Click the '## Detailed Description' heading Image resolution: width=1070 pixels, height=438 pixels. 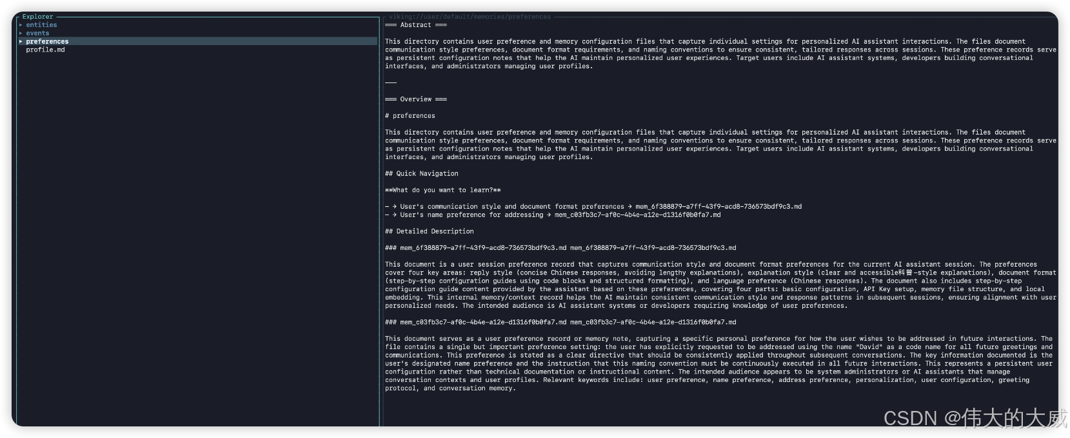click(430, 231)
